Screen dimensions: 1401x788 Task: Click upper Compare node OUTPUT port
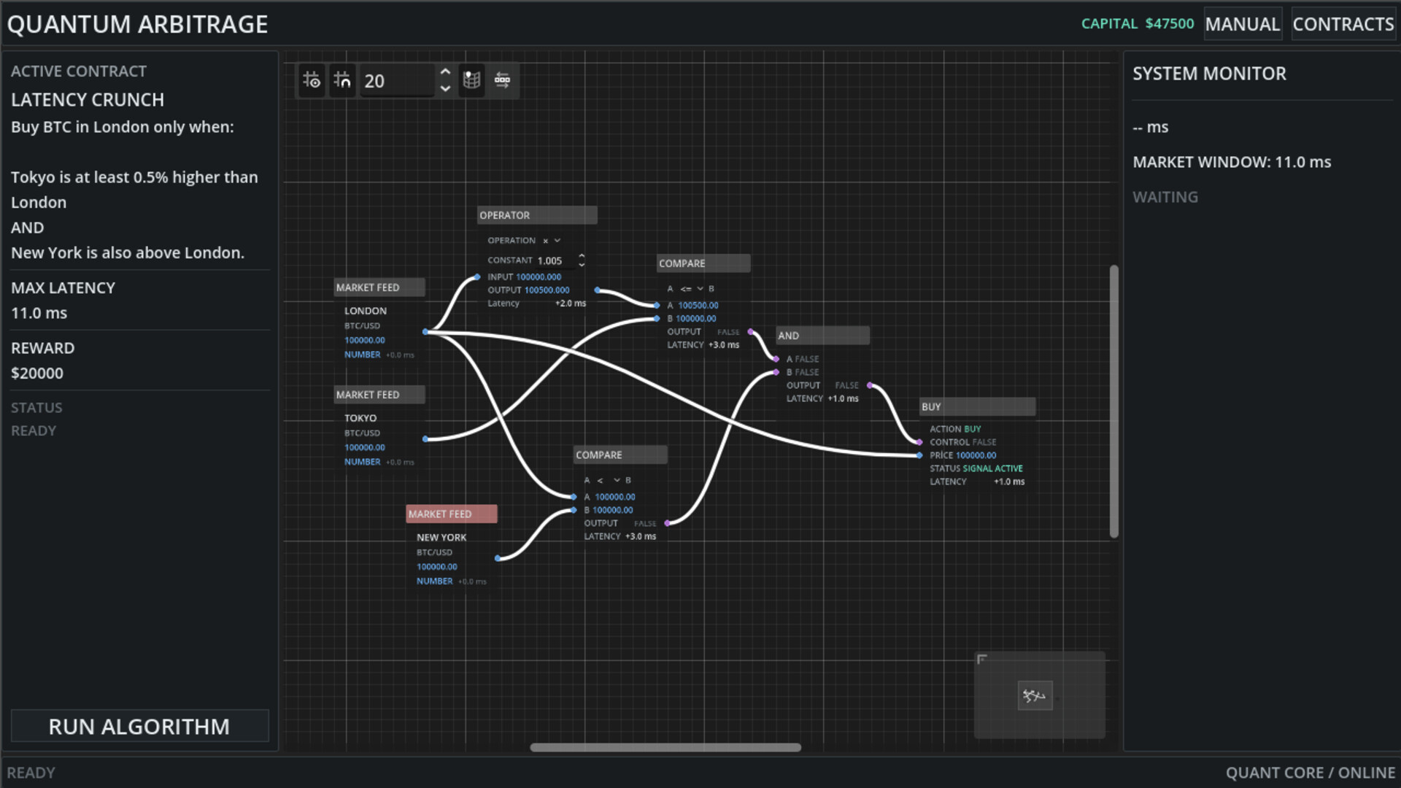(751, 332)
